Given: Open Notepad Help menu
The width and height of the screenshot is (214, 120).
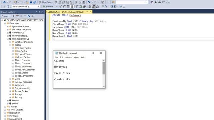Looking at the screenshot, I should 83,57.
